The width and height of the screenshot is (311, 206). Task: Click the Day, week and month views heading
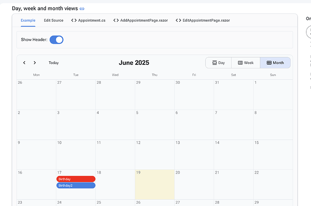click(45, 8)
